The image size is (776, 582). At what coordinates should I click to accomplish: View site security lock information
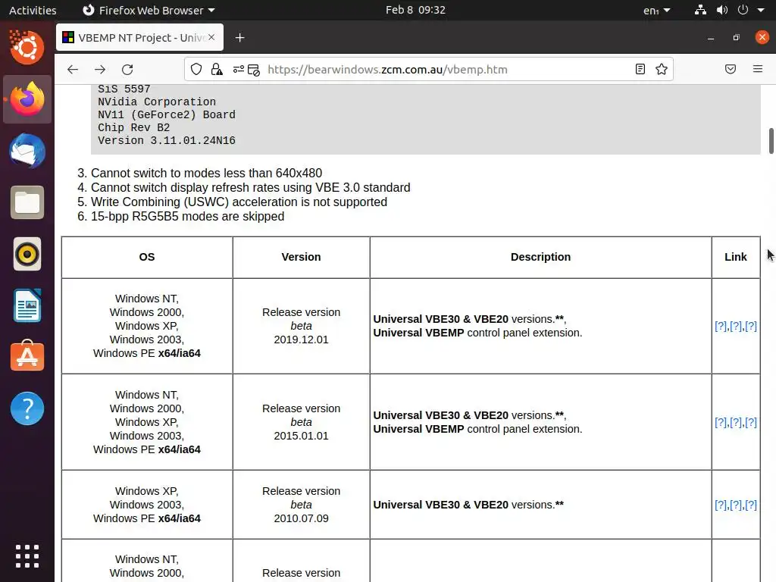click(x=216, y=69)
